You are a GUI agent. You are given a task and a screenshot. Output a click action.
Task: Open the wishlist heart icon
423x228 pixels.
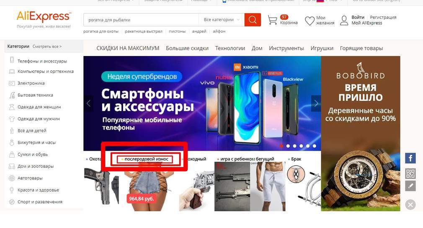pos(310,20)
